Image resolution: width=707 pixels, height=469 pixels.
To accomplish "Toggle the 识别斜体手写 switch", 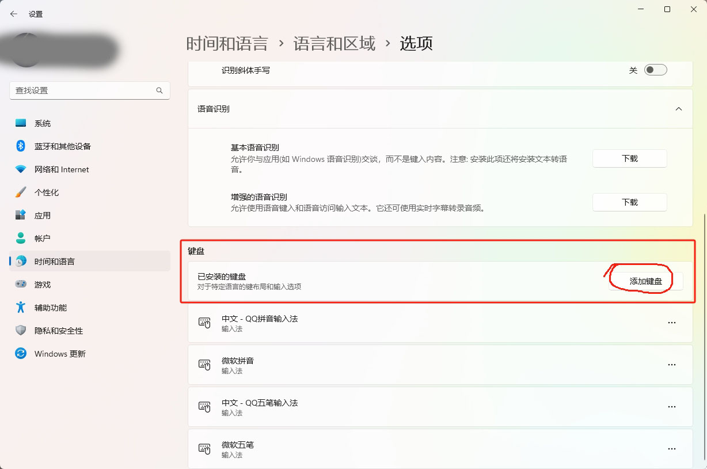I will pos(655,70).
